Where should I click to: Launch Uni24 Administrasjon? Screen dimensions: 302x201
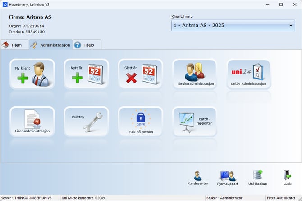[248, 74]
